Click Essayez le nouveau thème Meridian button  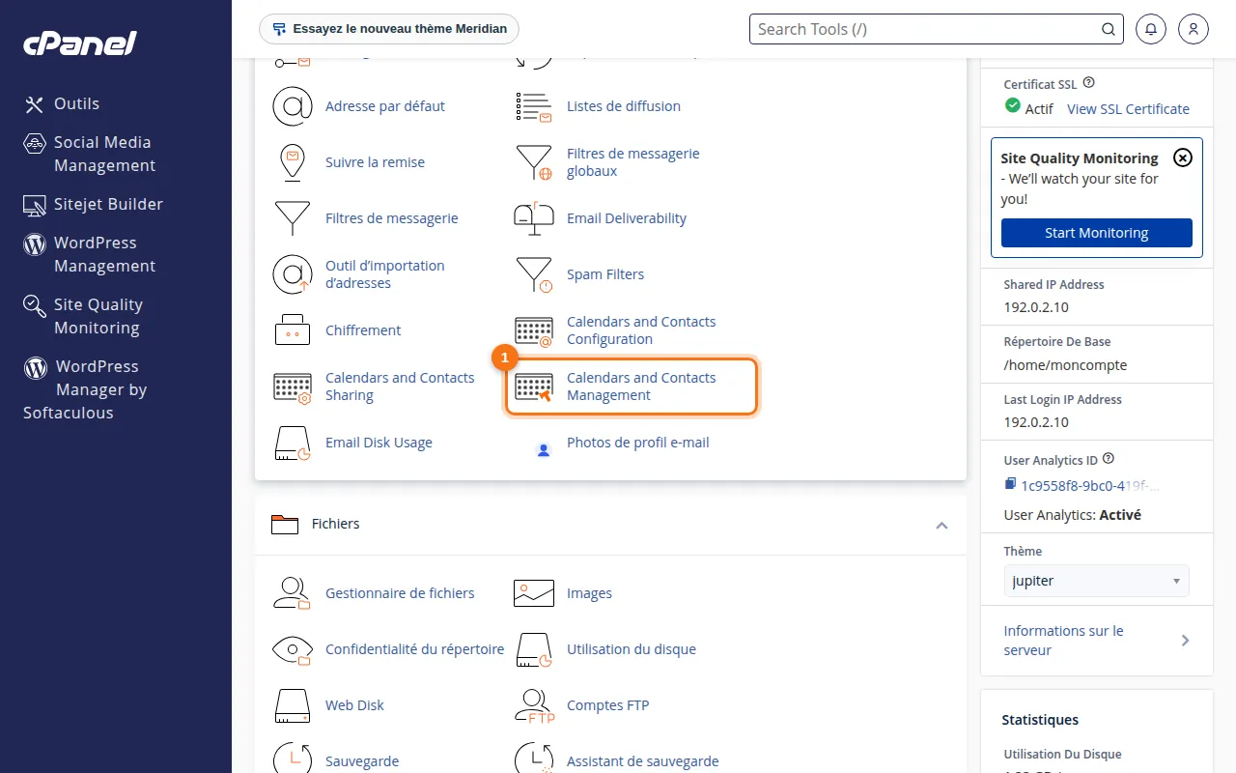click(389, 29)
